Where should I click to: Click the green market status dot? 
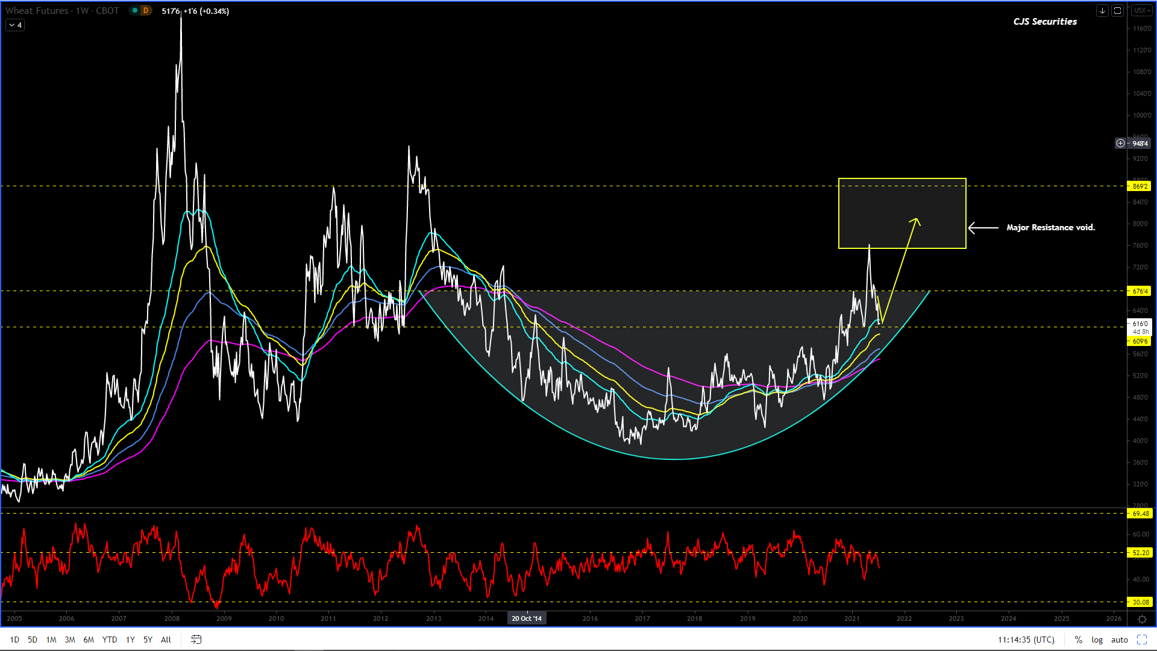point(135,11)
